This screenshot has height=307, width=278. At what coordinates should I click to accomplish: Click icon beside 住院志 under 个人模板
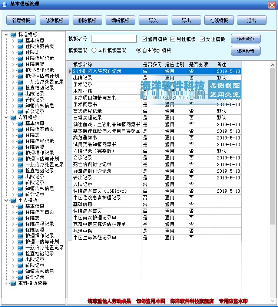20,218
